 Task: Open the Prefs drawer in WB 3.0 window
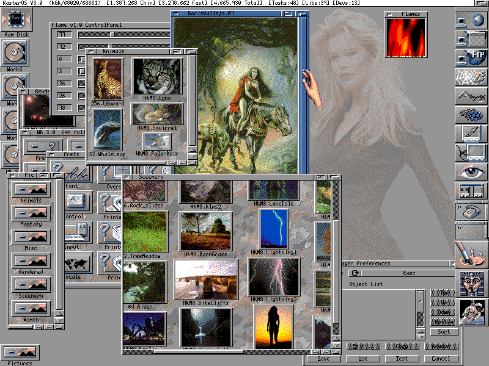tap(43, 146)
